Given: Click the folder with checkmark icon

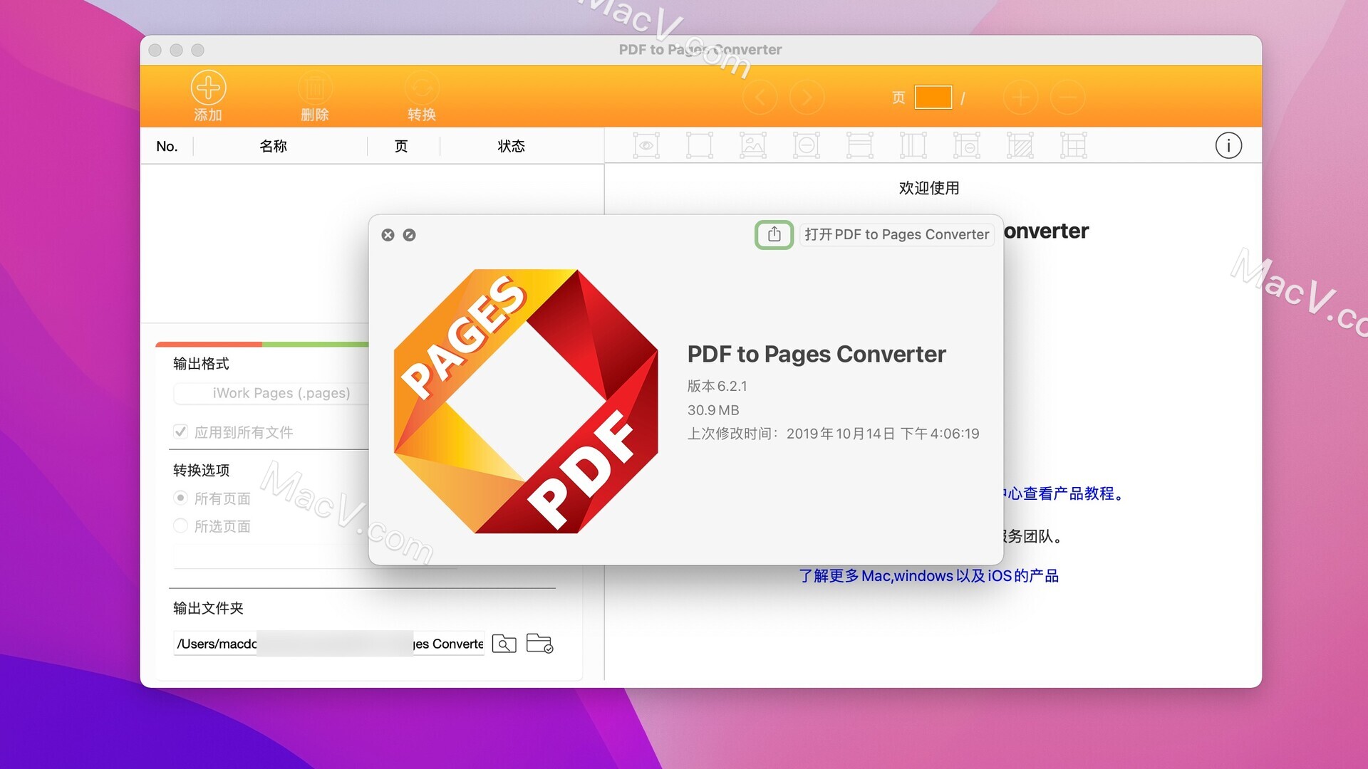Looking at the screenshot, I should coord(539,644).
